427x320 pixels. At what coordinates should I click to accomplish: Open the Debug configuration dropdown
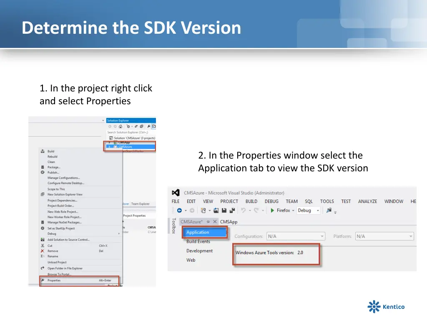(308, 210)
